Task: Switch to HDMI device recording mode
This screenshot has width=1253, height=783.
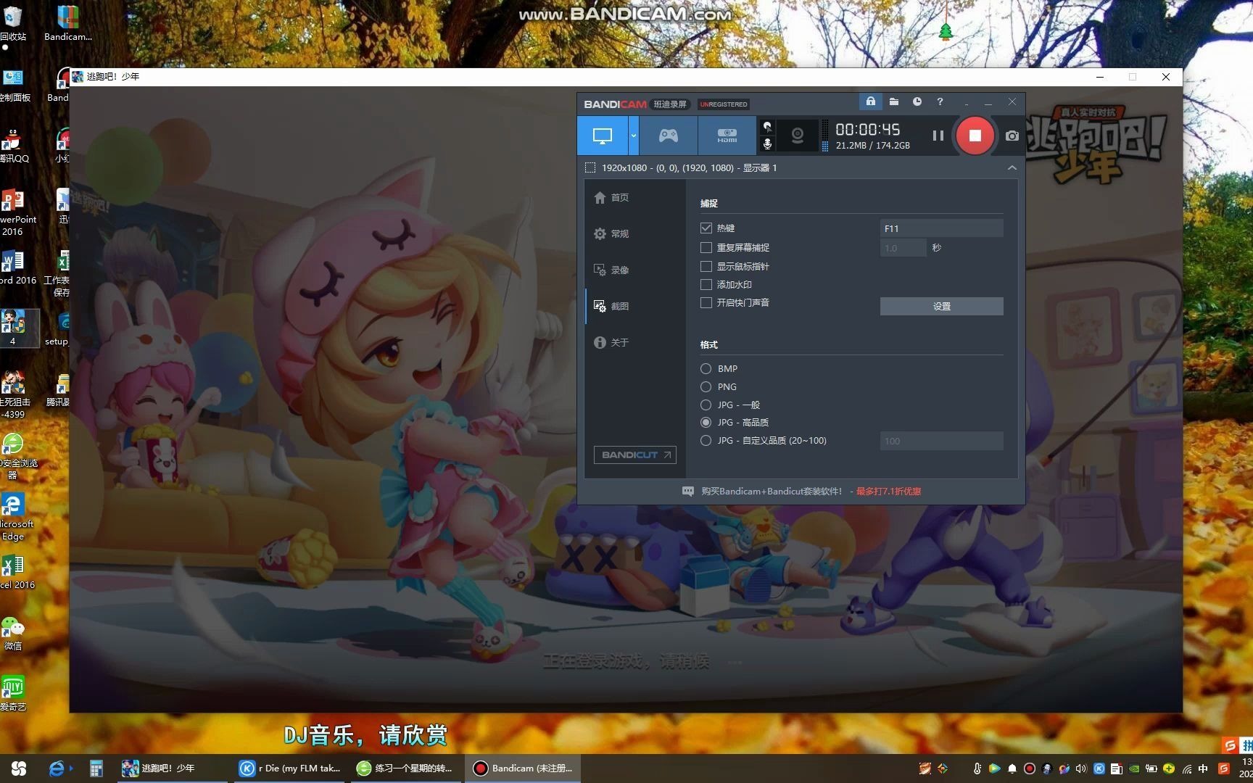Action: tap(727, 136)
